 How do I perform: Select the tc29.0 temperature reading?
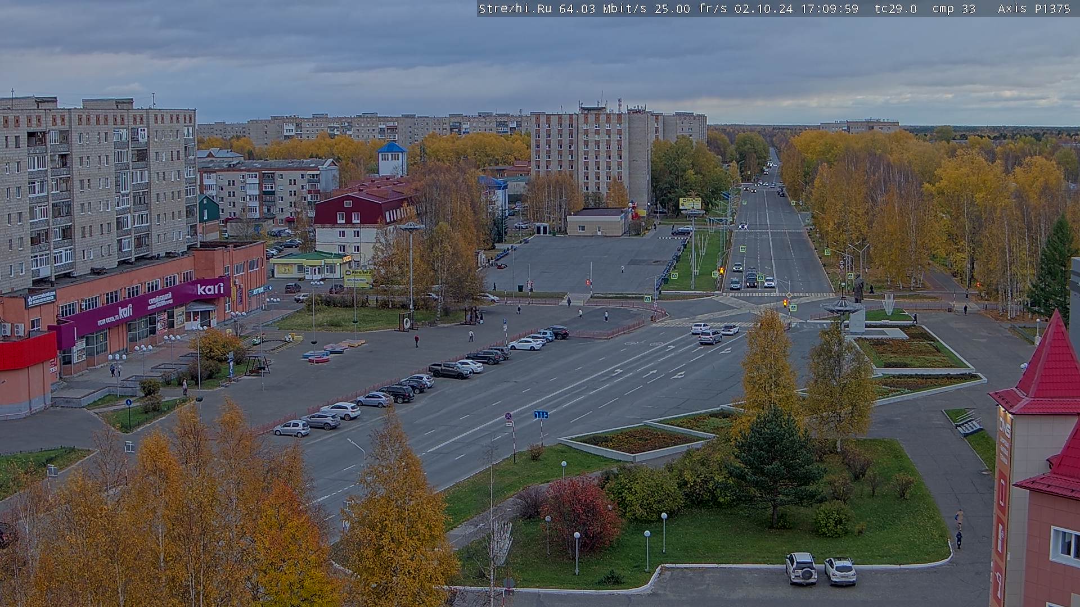(x=895, y=8)
